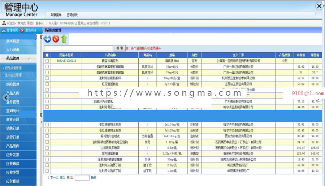
Task: Open 药品信息管理 in the sidebar submenu
Action: click(13, 68)
